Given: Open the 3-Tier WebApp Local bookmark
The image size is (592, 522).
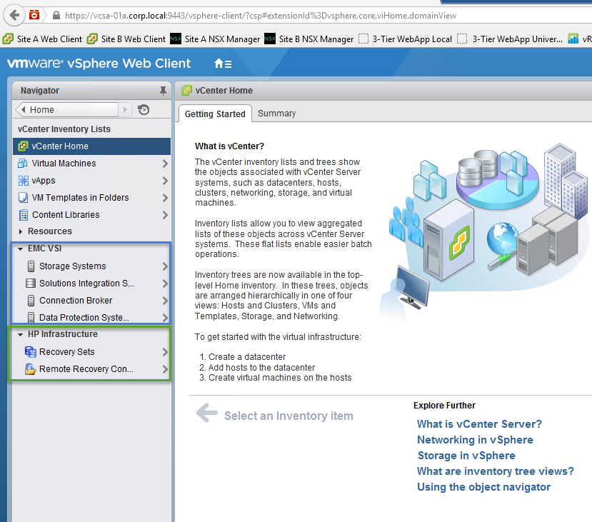Looking at the screenshot, I should [405, 39].
